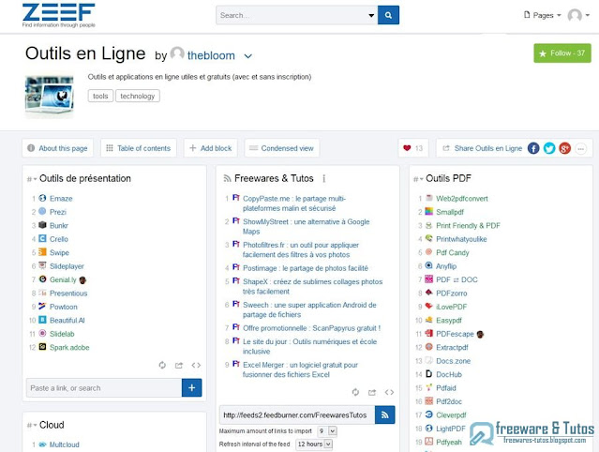Viewport: 599px width, 452px height.
Task: Open more share options ellipsis icon
Action: (580, 148)
